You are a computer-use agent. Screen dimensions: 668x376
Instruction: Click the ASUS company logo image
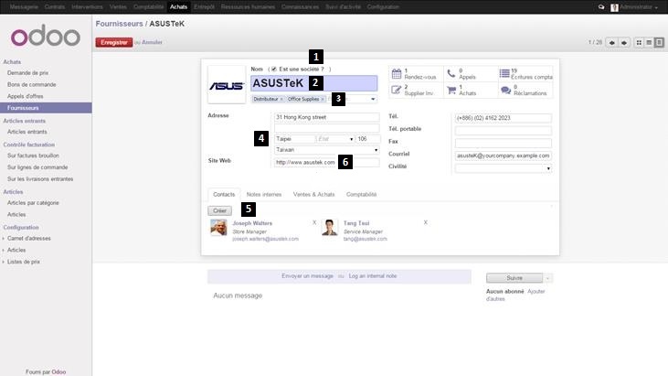point(227,85)
